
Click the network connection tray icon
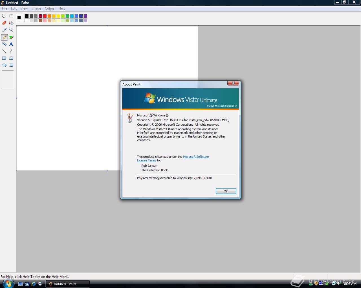coord(334,283)
